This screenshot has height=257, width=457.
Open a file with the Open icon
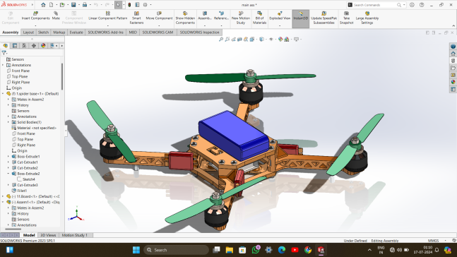point(62,5)
